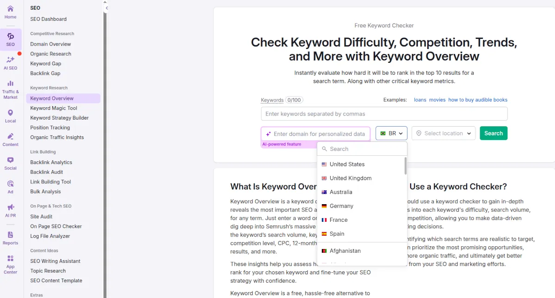This screenshot has width=555, height=298.
Task: Click the 'loans' example link
Action: point(420,100)
